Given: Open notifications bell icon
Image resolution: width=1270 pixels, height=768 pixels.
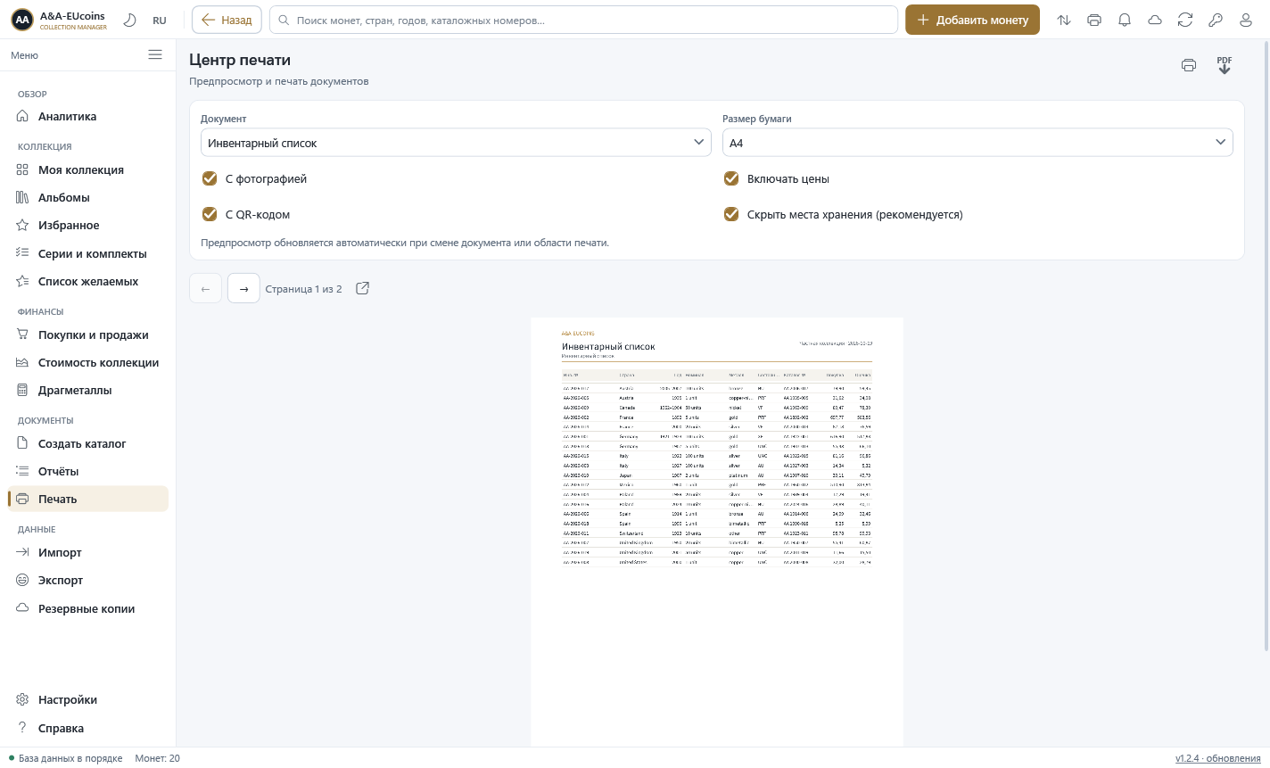Looking at the screenshot, I should 1125,20.
